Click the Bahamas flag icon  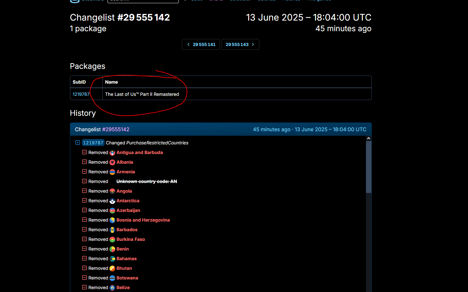point(112,259)
